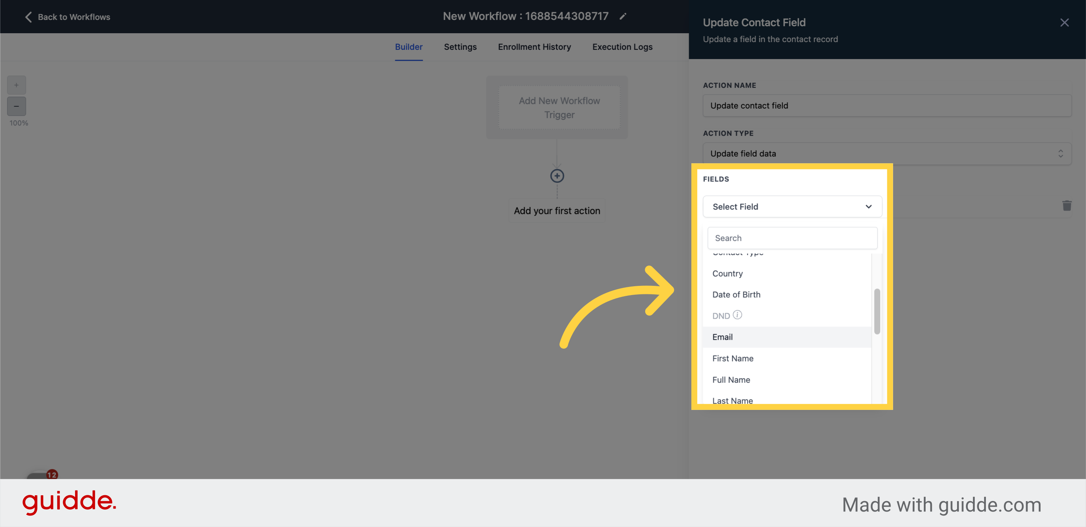Viewport: 1086px width, 527px height.
Task: Zoom out using the minus control
Action: (16, 106)
